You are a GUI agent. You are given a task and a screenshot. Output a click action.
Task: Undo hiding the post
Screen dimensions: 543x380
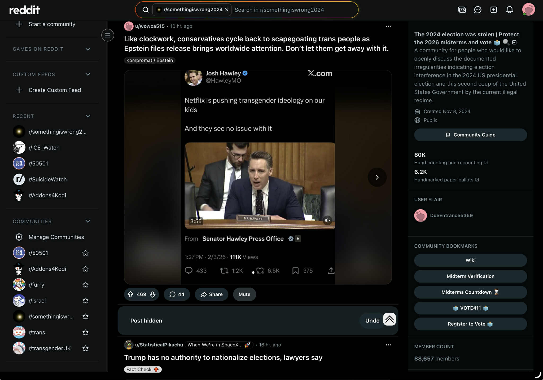(372, 321)
